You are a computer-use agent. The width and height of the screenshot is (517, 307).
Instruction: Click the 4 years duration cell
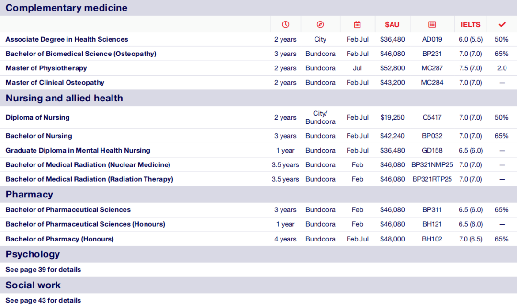point(285,239)
